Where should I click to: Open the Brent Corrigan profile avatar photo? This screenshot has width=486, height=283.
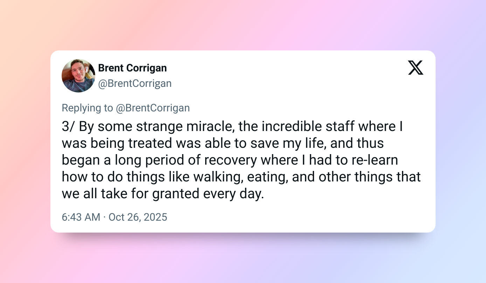click(78, 76)
